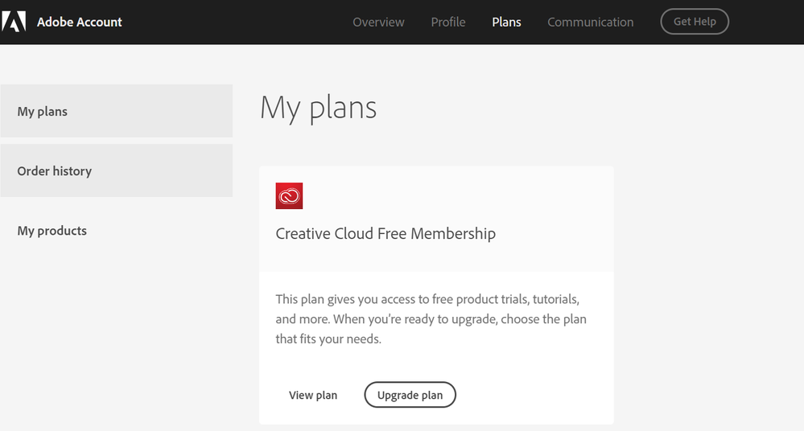The width and height of the screenshot is (804, 431).
Task: Click the Creative Cloud Free Membership title
Action: (x=386, y=234)
